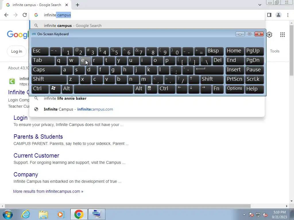Image resolution: width=294 pixels, height=220 pixels.
Task: Open Help on the On-Screen Keyboard
Action: (254, 89)
